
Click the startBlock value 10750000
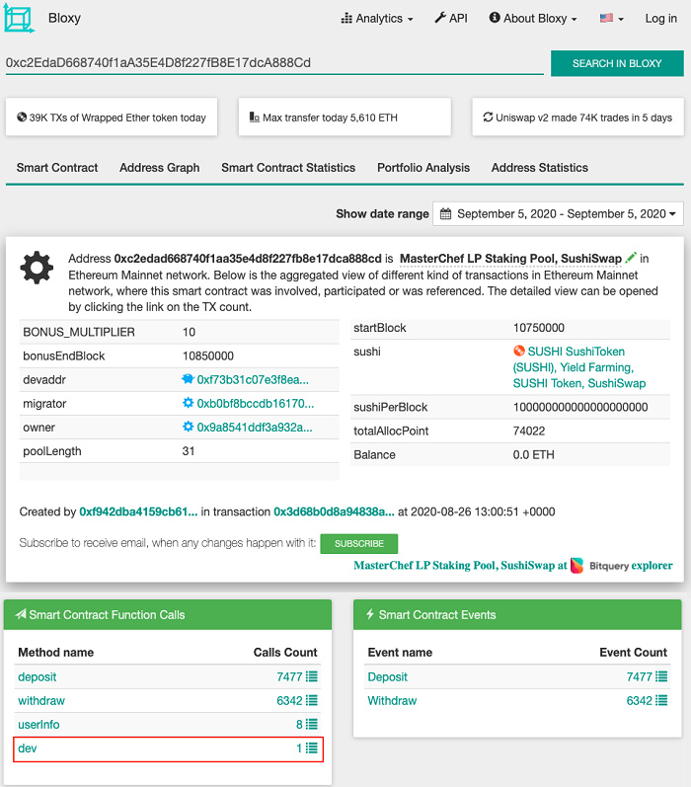pos(538,328)
